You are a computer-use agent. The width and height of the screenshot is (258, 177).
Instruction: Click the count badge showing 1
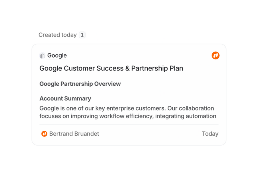coord(82,35)
